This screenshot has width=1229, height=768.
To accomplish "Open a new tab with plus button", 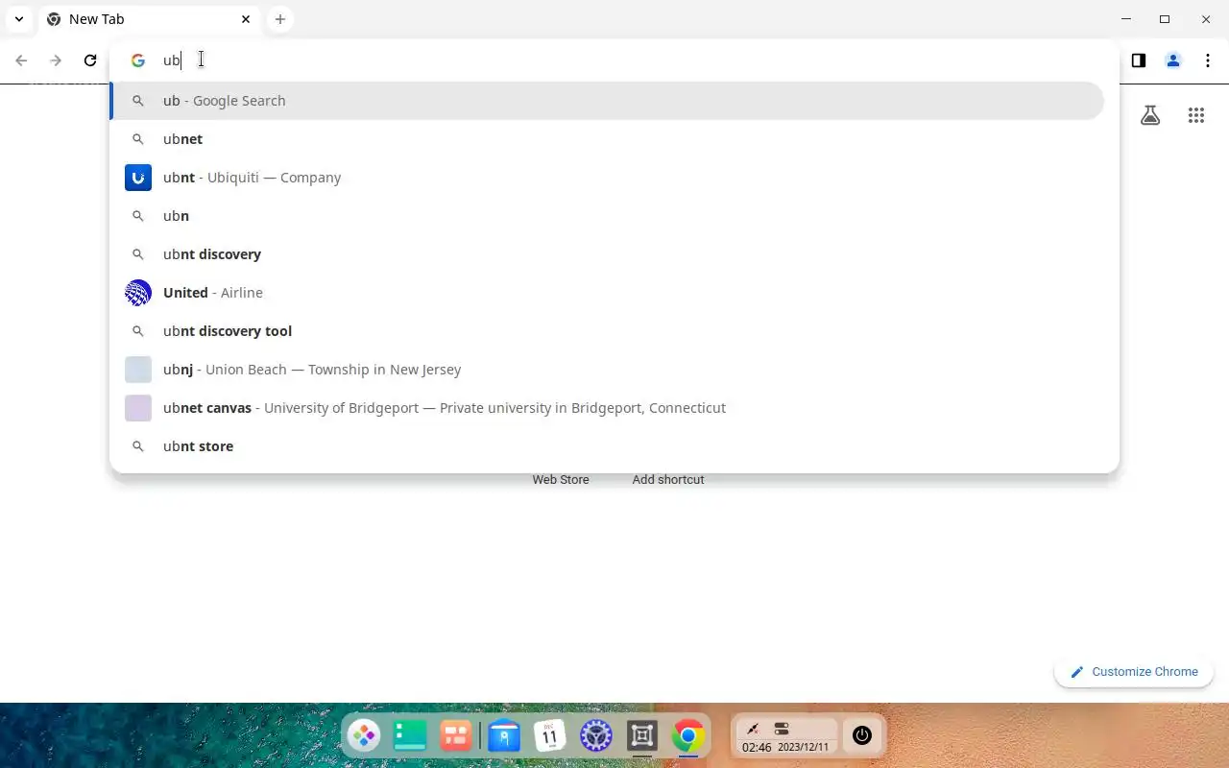I will [x=279, y=19].
